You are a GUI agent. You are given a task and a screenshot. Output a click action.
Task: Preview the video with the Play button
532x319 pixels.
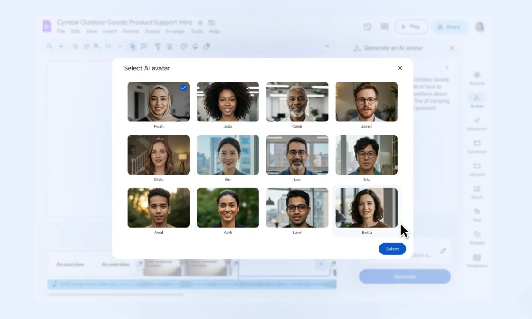[x=411, y=27]
